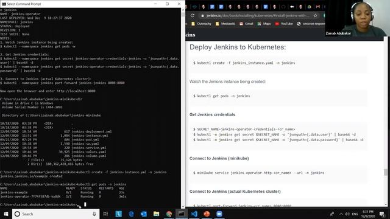Open the Action Center notifications icon

click(382, 214)
